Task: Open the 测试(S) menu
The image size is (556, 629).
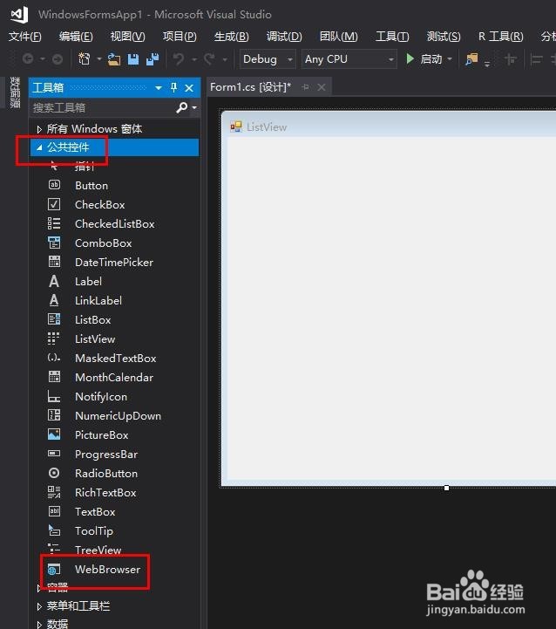Action: click(444, 37)
